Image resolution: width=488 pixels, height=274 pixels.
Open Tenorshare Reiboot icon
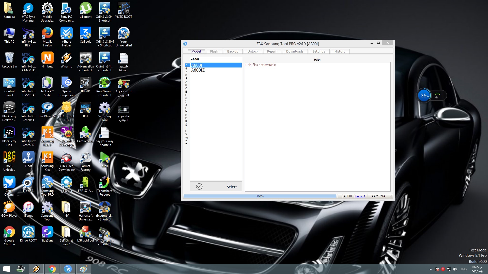(104, 186)
